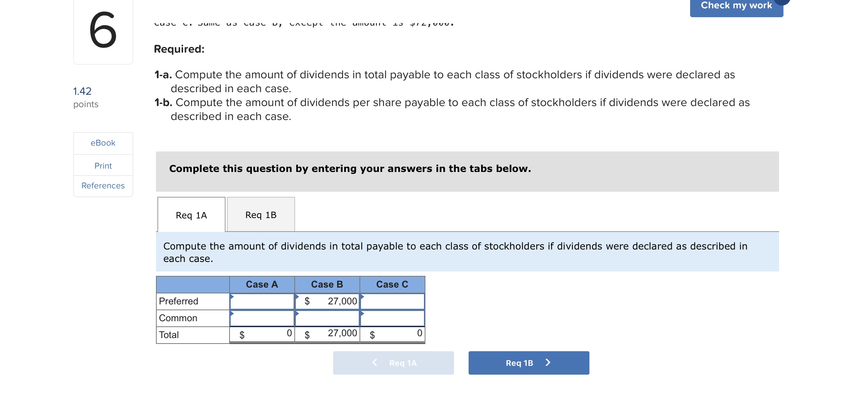Click the right chevron on Req 1B button

548,363
